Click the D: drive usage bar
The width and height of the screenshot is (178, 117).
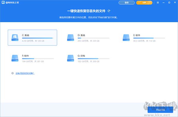tap(93, 38)
